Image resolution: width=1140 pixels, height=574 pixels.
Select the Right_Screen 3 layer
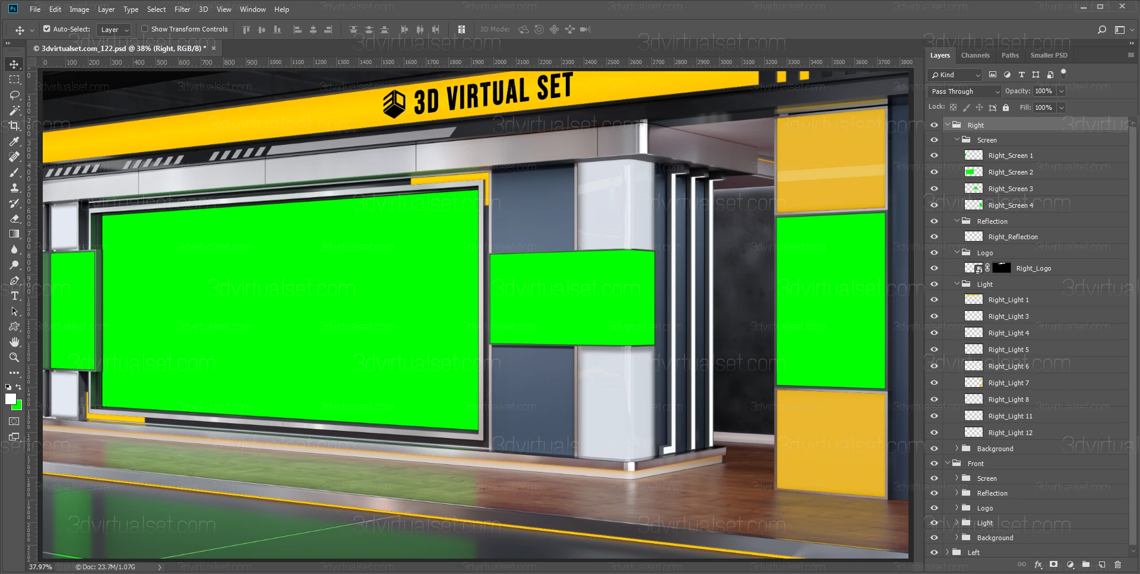1027,189
